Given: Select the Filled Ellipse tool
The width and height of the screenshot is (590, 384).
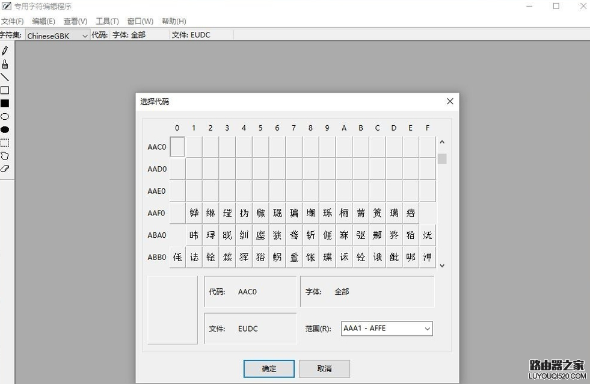Looking at the screenshot, I should click(x=6, y=129).
